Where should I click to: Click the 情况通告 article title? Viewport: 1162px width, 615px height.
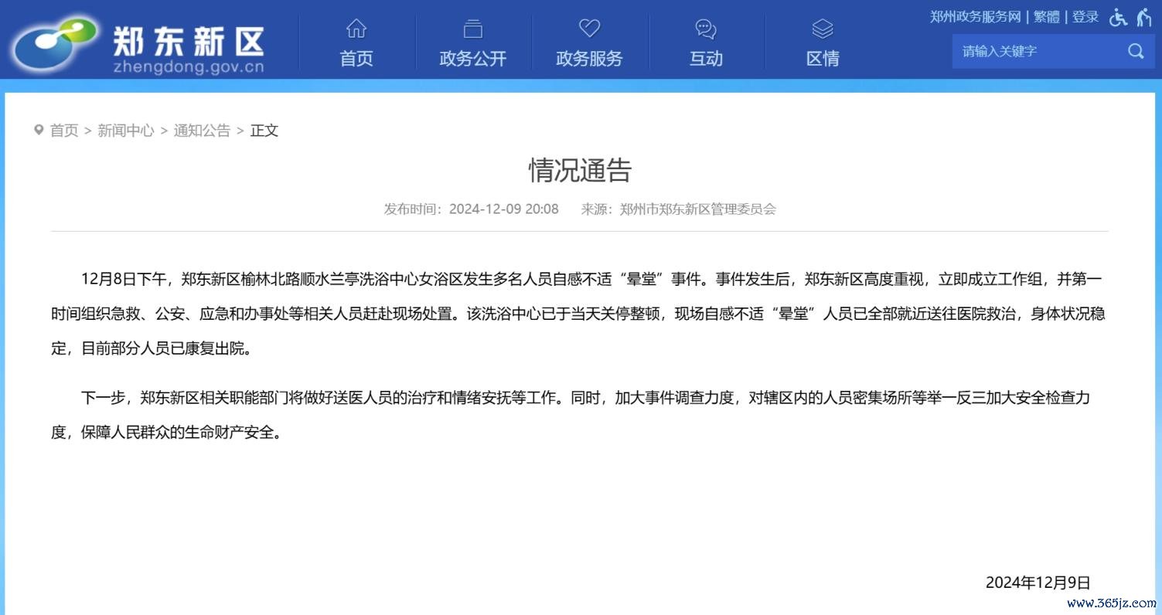[x=580, y=170]
